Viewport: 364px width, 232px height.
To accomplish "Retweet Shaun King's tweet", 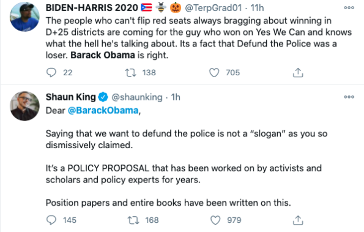I will pyautogui.click(x=133, y=220).
